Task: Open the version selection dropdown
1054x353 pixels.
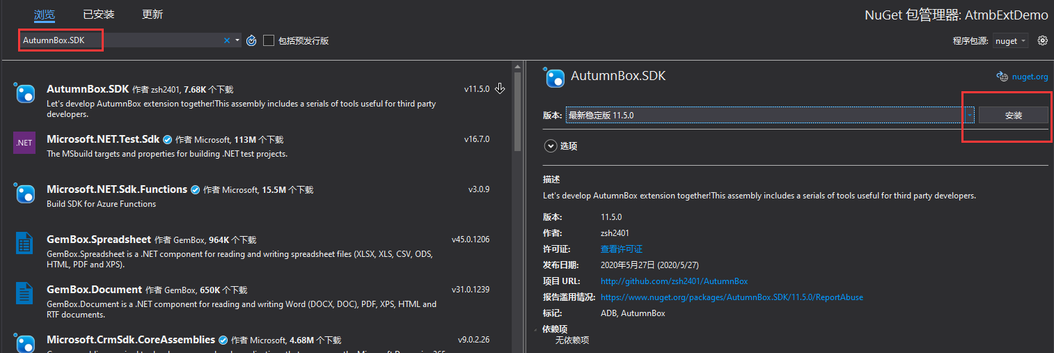Action: pos(969,116)
